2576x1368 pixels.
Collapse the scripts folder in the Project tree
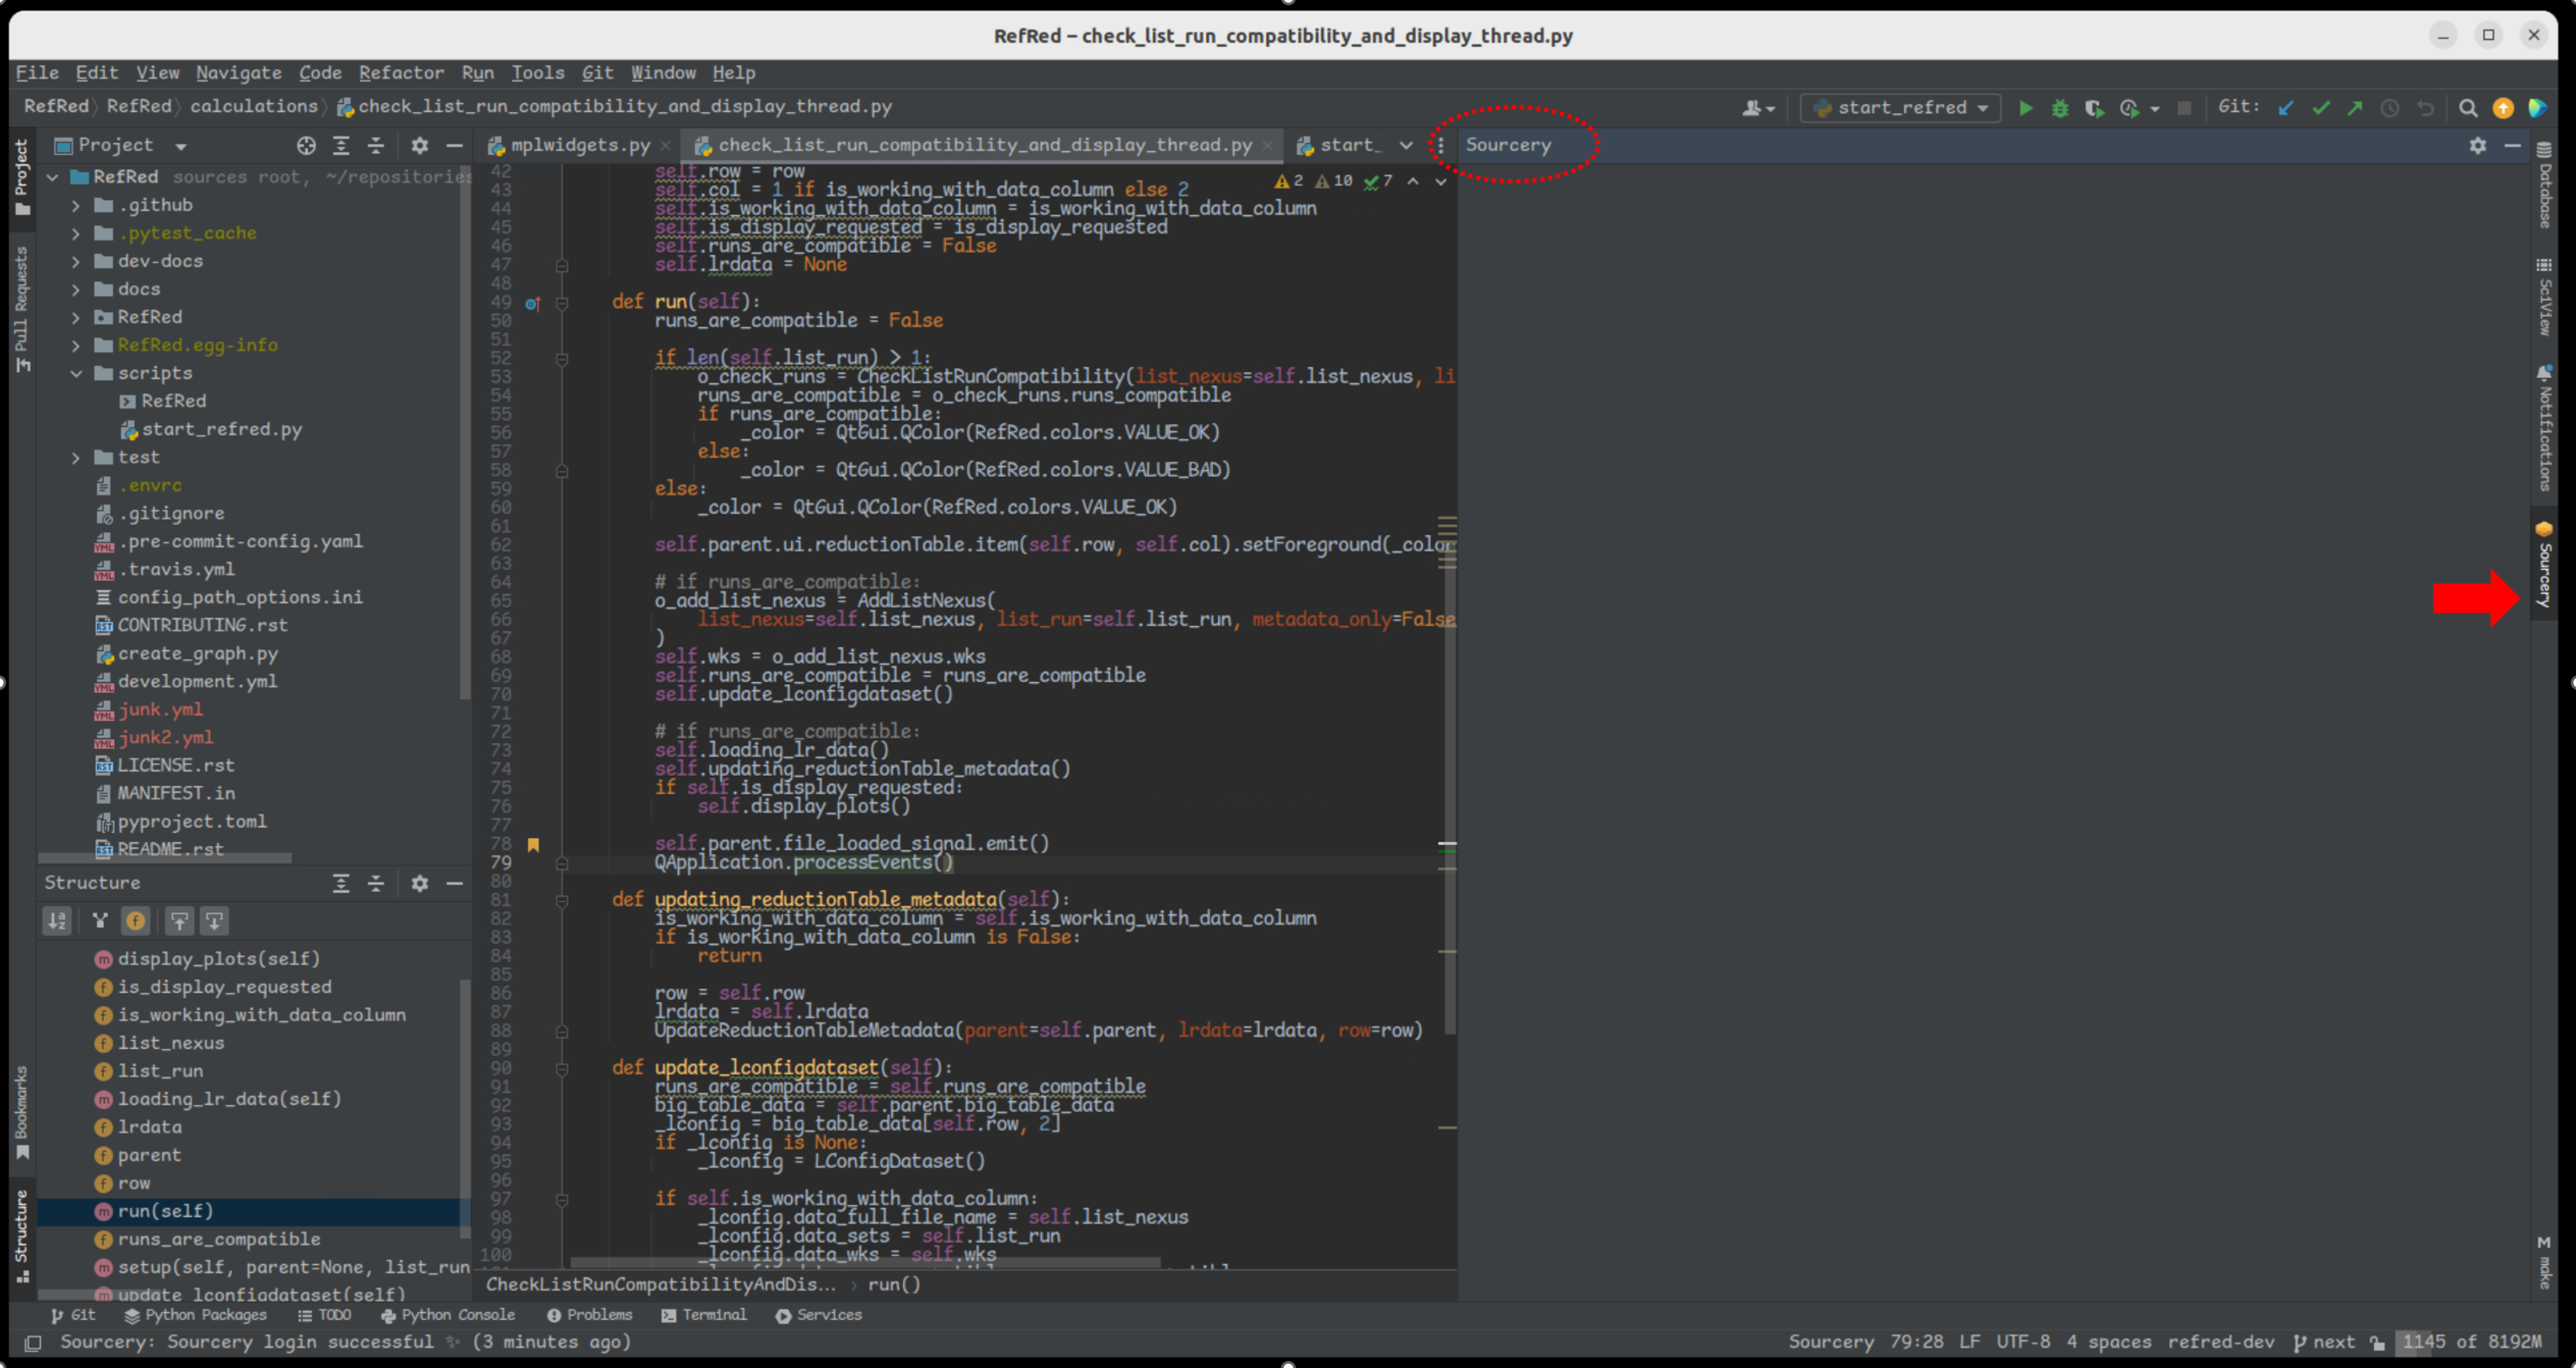[76, 373]
